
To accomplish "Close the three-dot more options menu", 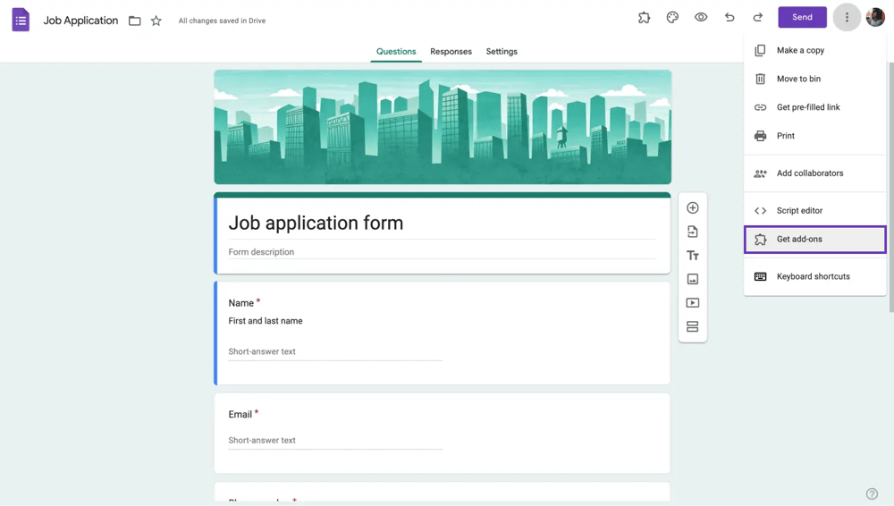I will pos(847,18).
